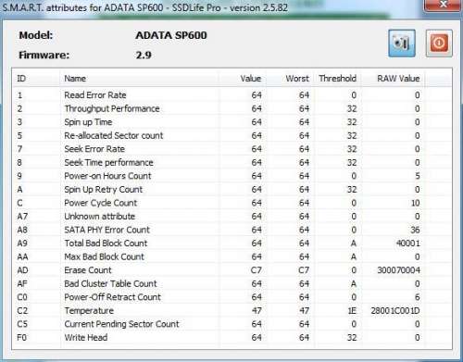This screenshot has width=463, height=362.
Task: Sort by the ID column header
Action: point(36,79)
